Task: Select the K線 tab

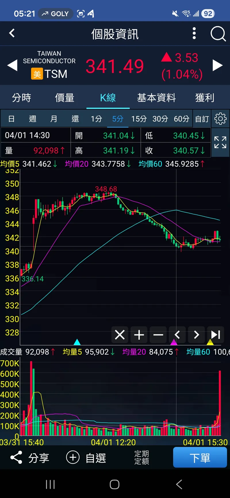Action: click(x=108, y=98)
